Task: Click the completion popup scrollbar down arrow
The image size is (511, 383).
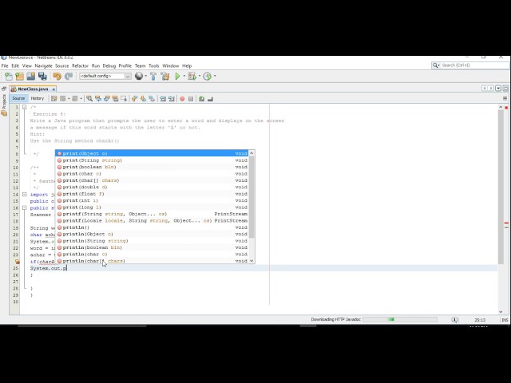Action: click(x=252, y=261)
